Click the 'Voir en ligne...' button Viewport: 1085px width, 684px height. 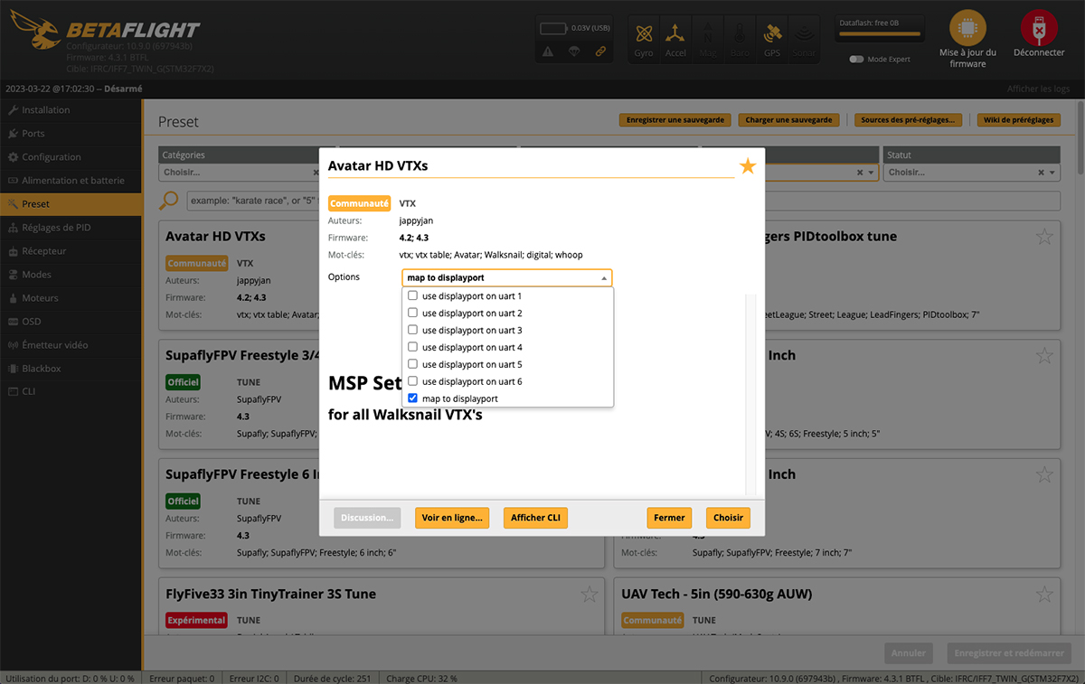coord(452,518)
